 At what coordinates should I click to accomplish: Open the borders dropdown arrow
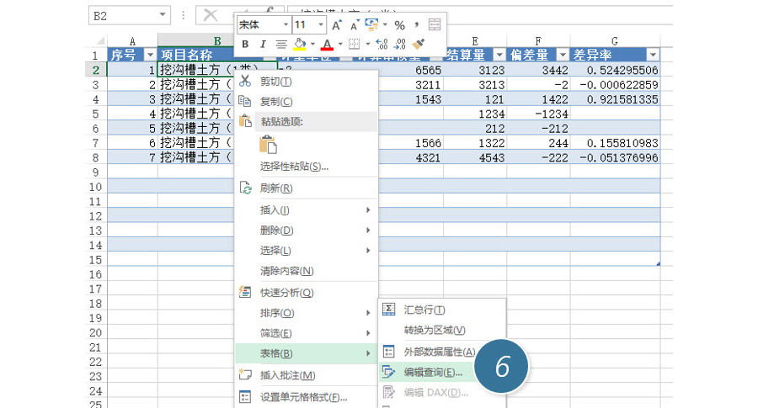[x=368, y=45]
